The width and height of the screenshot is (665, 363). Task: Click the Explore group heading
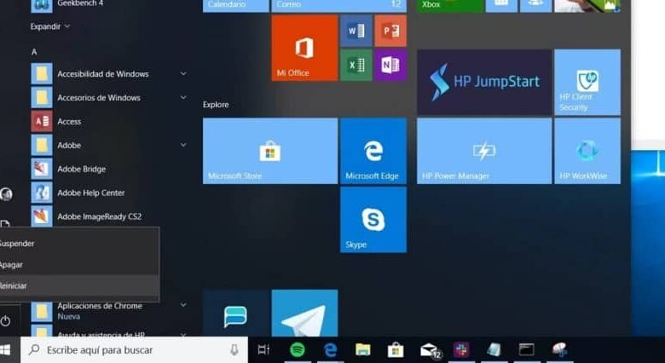click(x=216, y=105)
